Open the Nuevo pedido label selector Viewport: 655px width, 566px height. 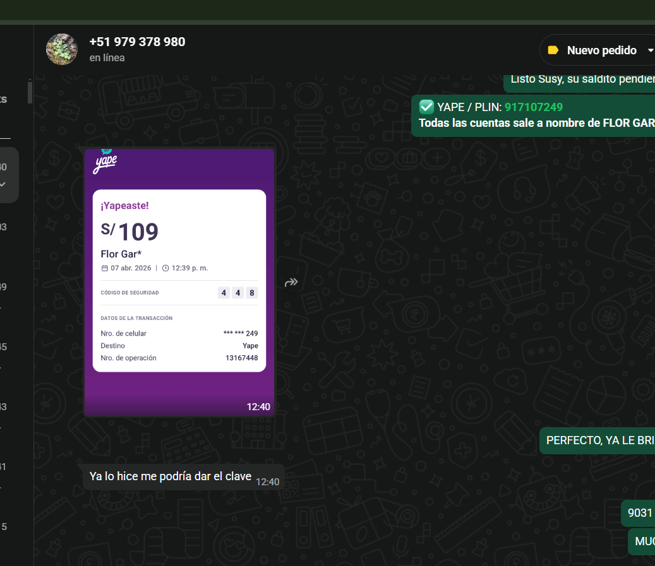(x=598, y=50)
